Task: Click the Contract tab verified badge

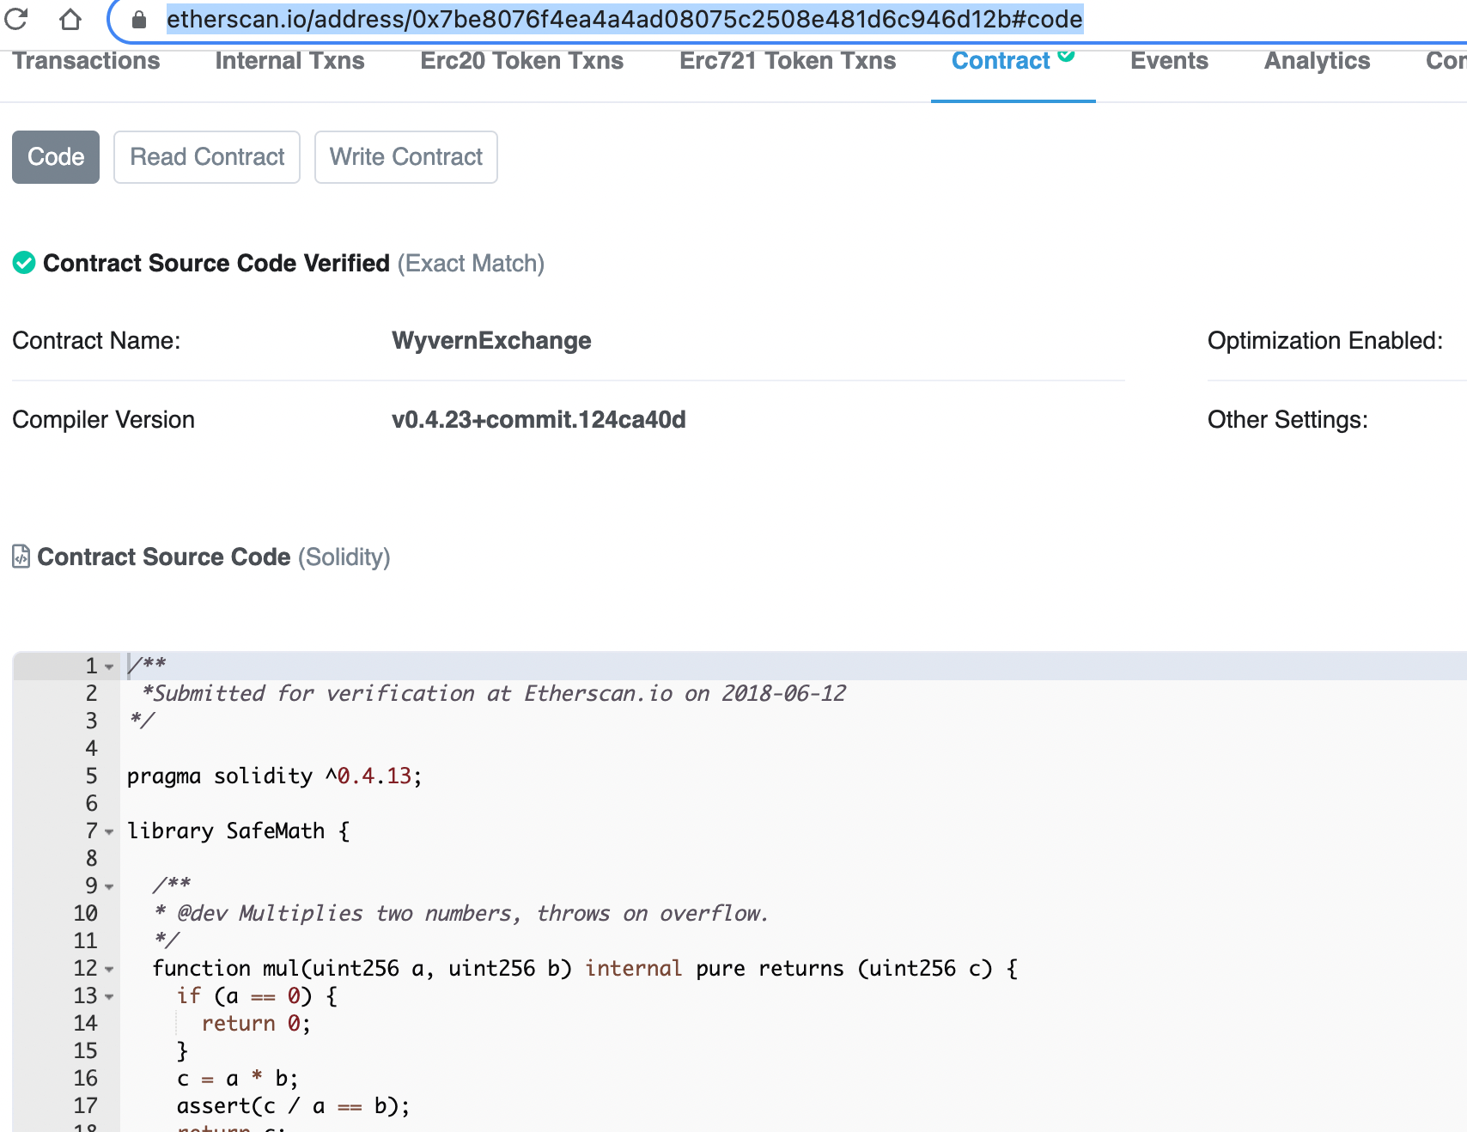Action: pyautogui.click(x=1067, y=55)
